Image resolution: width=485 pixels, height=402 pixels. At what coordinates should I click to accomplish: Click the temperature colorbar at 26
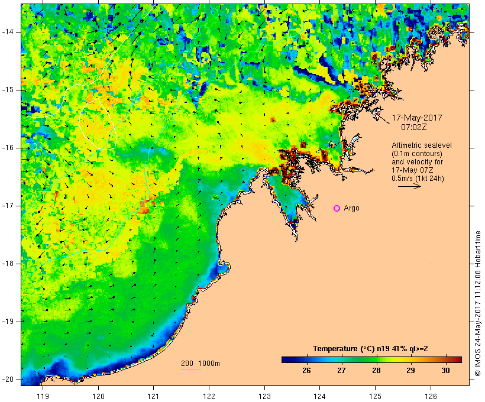pos(306,359)
